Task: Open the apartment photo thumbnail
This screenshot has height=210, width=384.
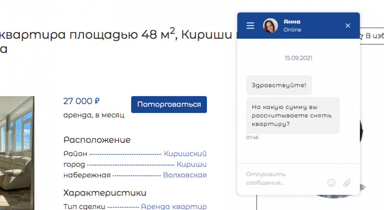Action: click(x=17, y=153)
